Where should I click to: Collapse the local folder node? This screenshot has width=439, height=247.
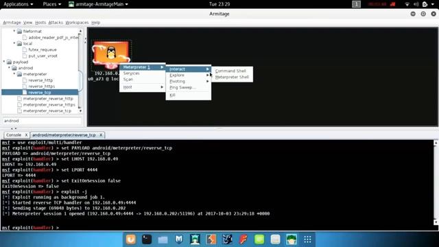[14, 43]
